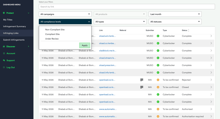This screenshot has width=220, height=119.
Task: Open the oload.press/em... link
Action: (x=108, y=65)
